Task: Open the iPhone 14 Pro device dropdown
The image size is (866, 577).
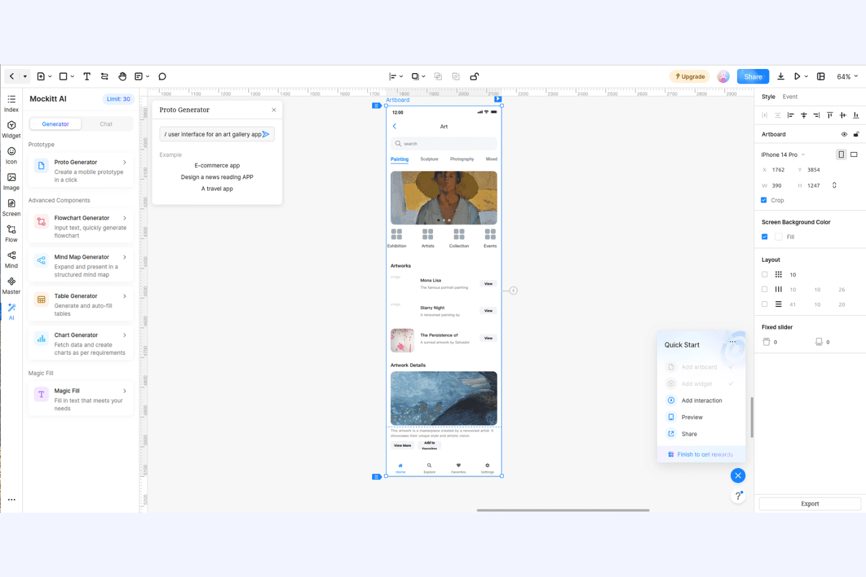Action: point(783,155)
